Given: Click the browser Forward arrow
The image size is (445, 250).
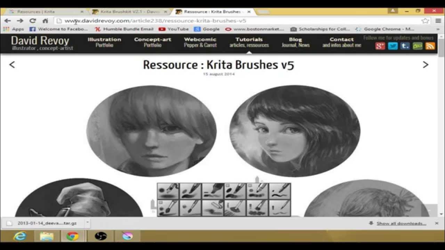Looking at the screenshot, I should click(20, 21).
